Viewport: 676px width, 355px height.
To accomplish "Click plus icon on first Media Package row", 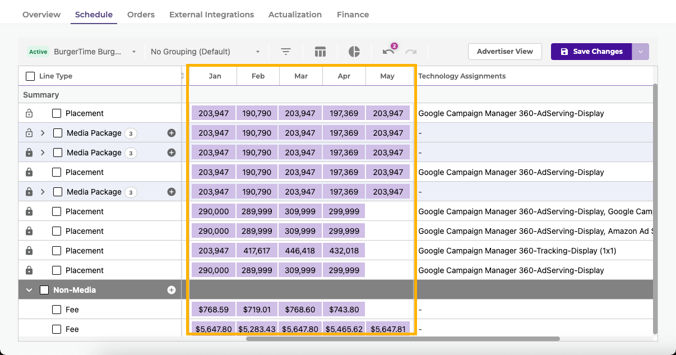I will (x=172, y=133).
